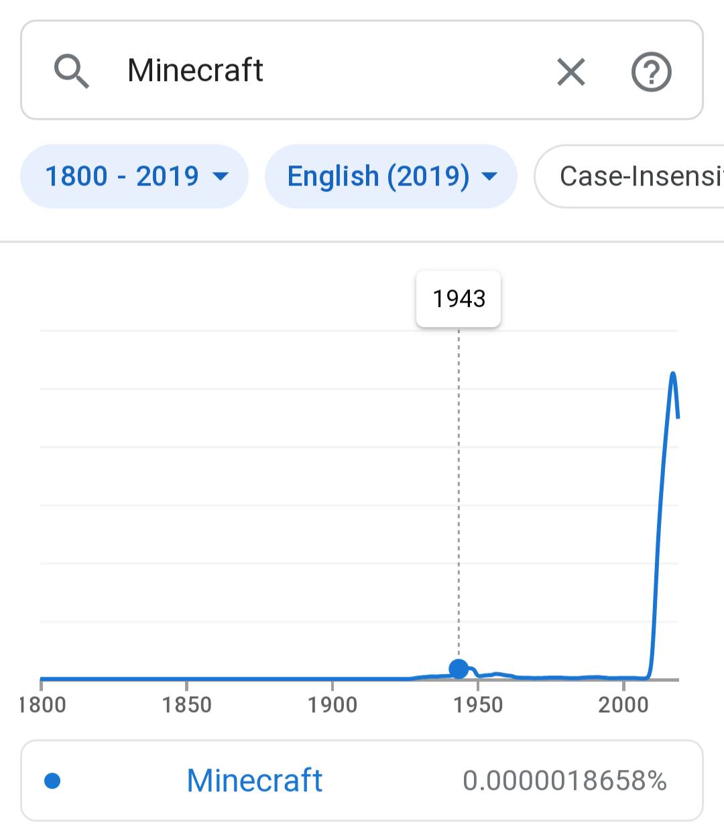Click the peak of the Minecraft curve
This screenshot has width=724, height=839.
click(x=672, y=373)
